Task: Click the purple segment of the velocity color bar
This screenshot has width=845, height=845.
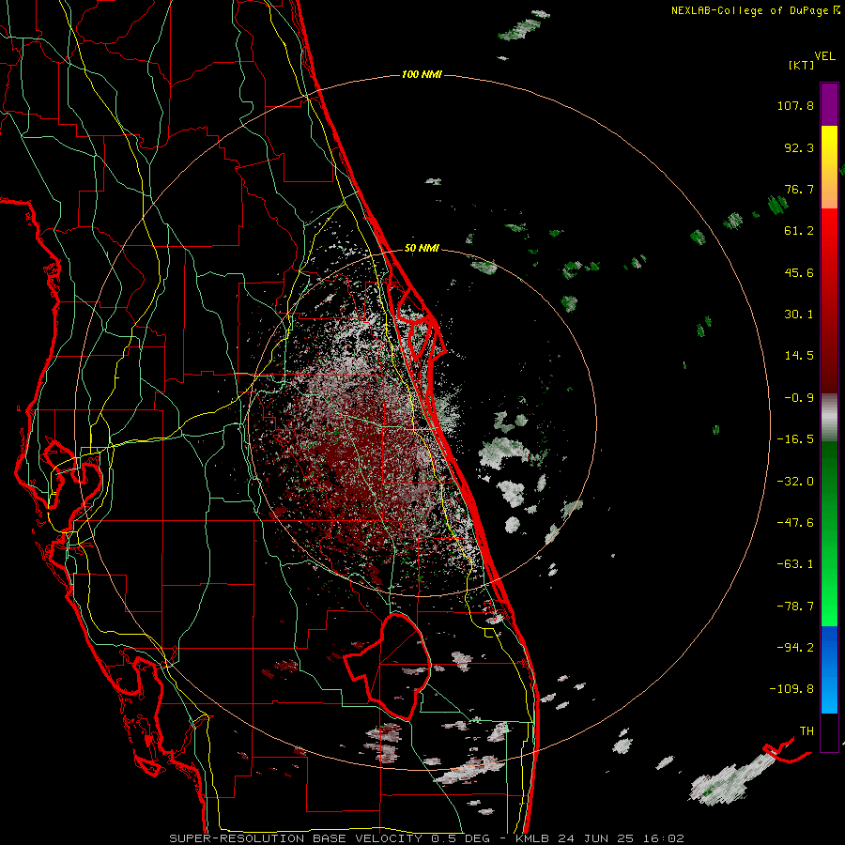Action: pyautogui.click(x=829, y=104)
